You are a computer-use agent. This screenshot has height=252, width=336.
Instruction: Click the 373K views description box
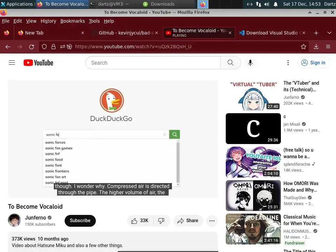pyautogui.click(x=113, y=242)
